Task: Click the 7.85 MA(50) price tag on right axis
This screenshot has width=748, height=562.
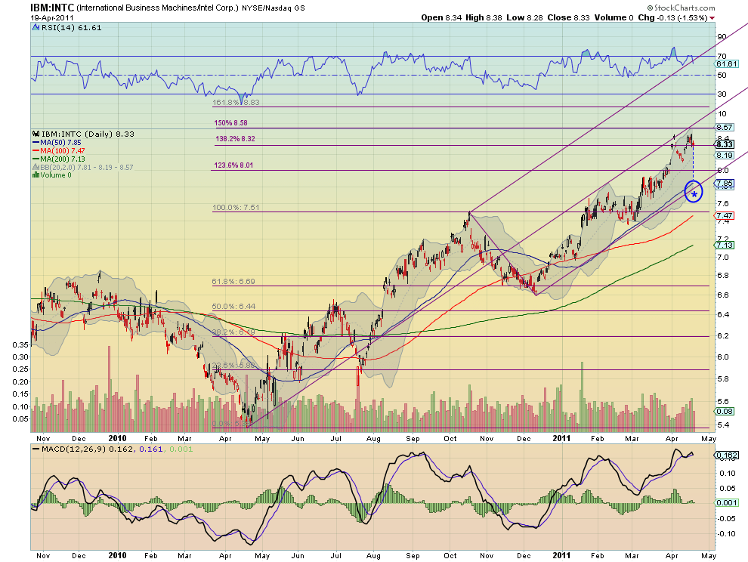Action: 725,184
